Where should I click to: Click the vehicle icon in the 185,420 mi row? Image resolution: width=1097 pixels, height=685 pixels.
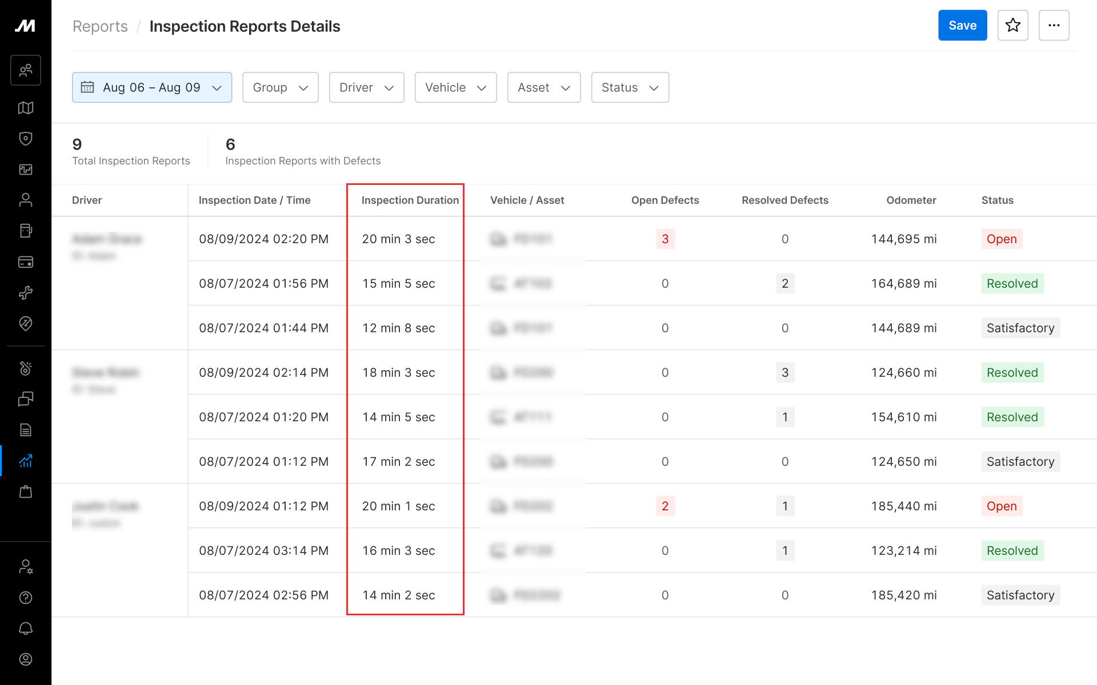pos(499,595)
